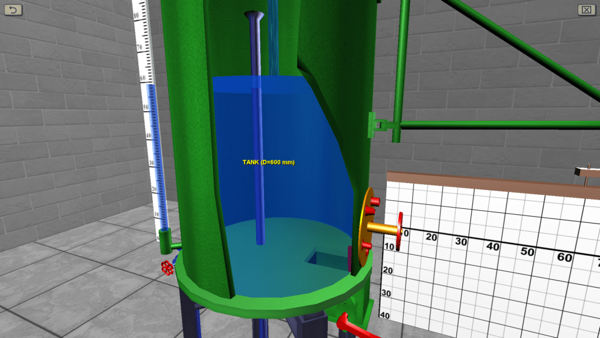This screenshot has width=600, height=338.
Task: Select the 30 mark on horizontal grid axis
Action: click(x=461, y=242)
